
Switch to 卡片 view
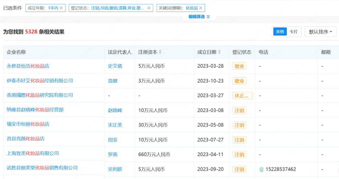[293, 32]
